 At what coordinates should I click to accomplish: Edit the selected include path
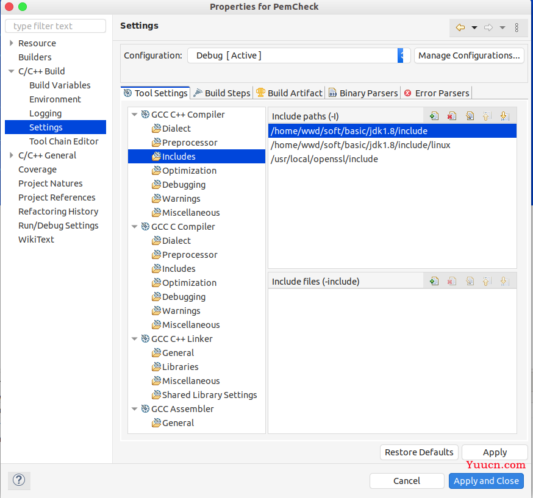tap(470, 116)
